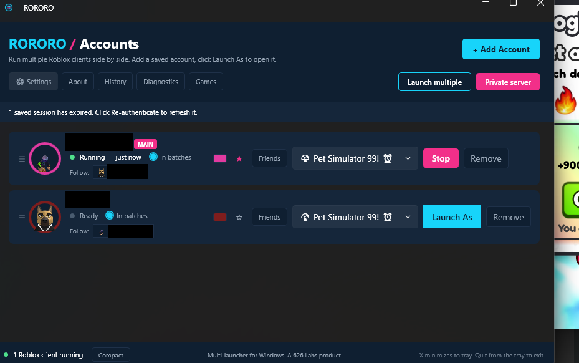Click the pink color swatch of MAIN account
This screenshot has width=579, height=363.
coord(220,158)
